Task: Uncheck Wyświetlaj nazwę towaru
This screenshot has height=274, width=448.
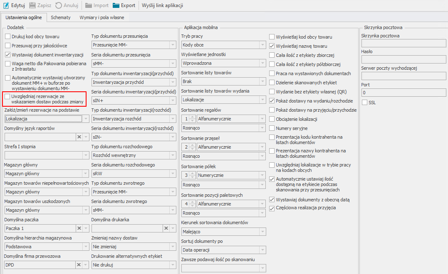Action: click(x=272, y=46)
